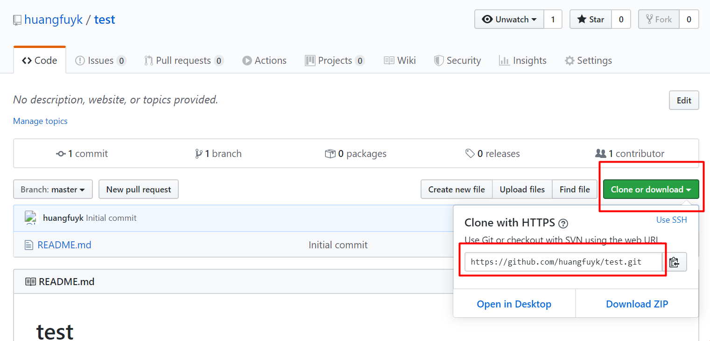
Task: Switch to the Actions tab
Action: click(x=264, y=61)
